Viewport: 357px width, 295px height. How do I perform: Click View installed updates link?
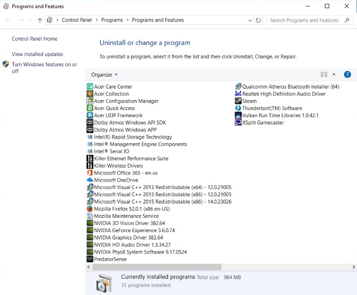[37, 54]
